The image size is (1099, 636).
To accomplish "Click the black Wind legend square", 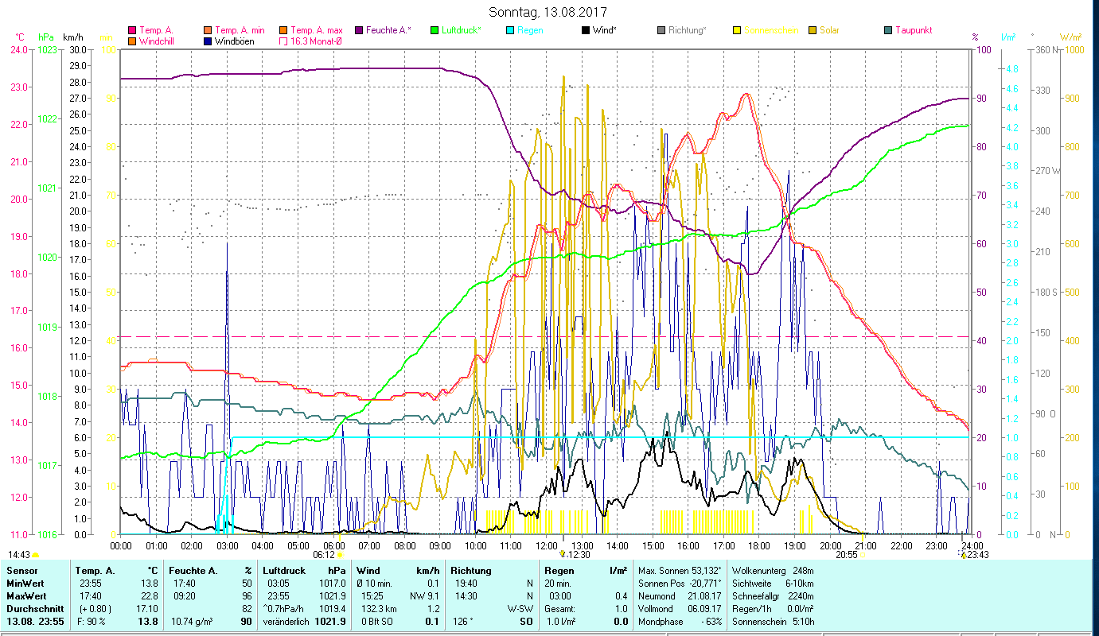I will click(586, 30).
